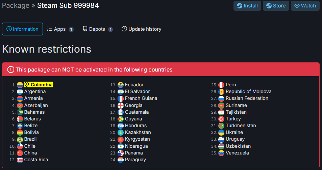Click the Georgia flag icon
This screenshot has height=170, width=322.
(x=121, y=106)
